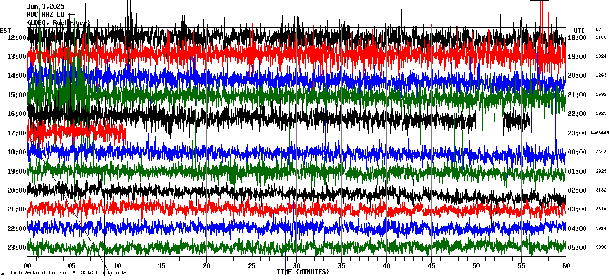This screenshot has height=280, width=609.
Task: Click the 05 minute tick label
Action: click(72, 265)
